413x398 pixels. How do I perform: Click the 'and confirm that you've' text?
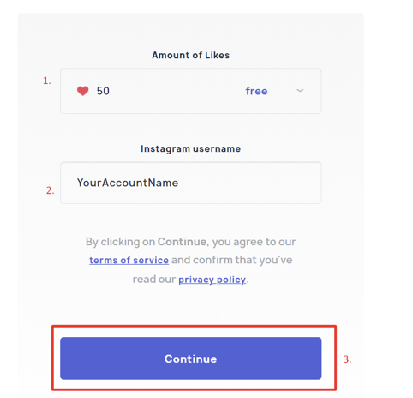point(231,260)
